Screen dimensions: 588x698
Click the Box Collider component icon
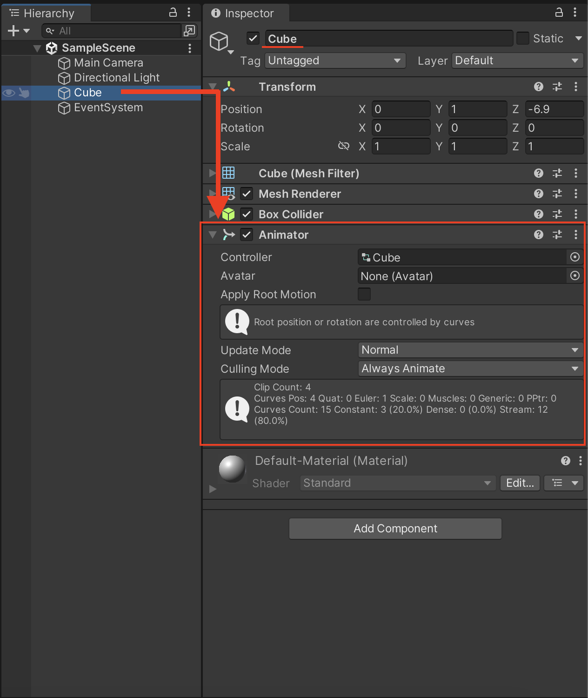(x=228, y=214)
